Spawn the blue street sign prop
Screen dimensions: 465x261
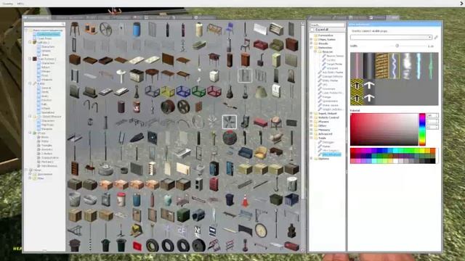213,231
